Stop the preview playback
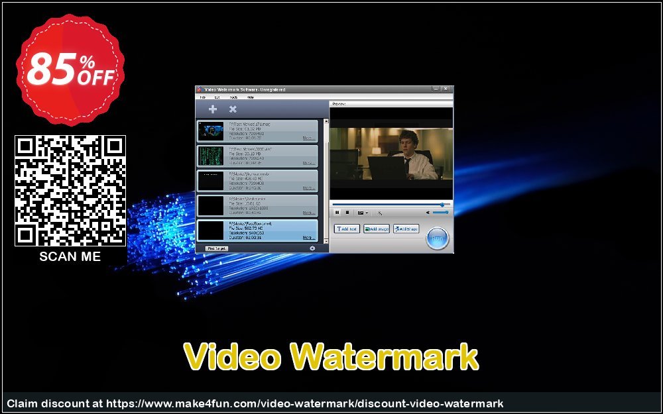 (x=347, y=213)
